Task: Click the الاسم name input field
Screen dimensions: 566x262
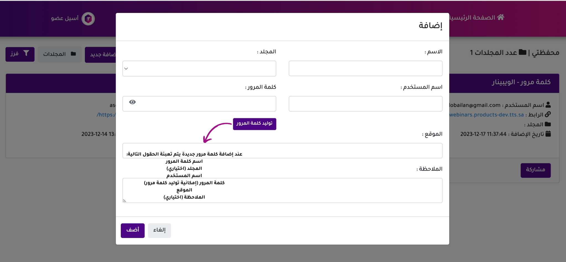Action: pyautogui.click(x=365, y=68)
